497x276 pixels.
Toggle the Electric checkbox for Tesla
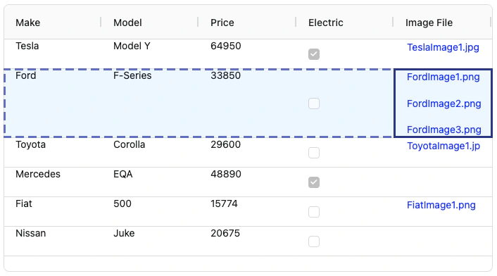(314, 54)
